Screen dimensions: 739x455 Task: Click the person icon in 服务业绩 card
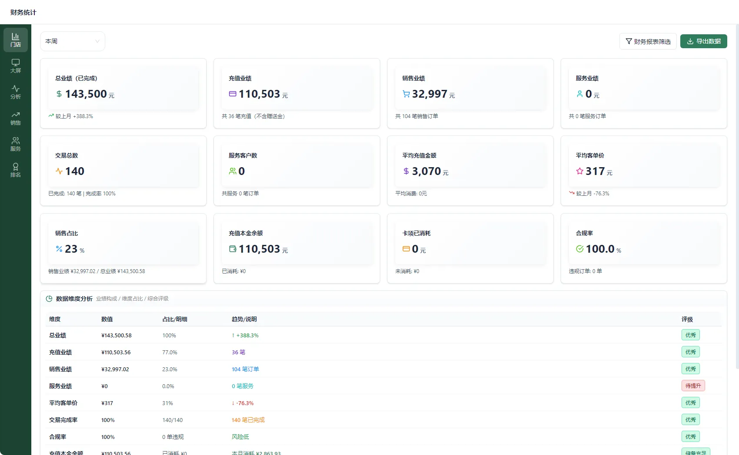click(x=580, y=94)
